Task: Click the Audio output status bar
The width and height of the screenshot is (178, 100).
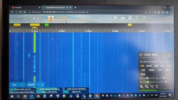Action: coord(50,89)
